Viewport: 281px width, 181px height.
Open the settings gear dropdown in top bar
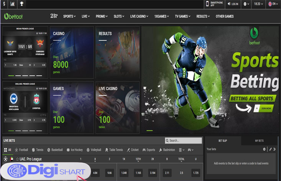click(x=246, y=4)
